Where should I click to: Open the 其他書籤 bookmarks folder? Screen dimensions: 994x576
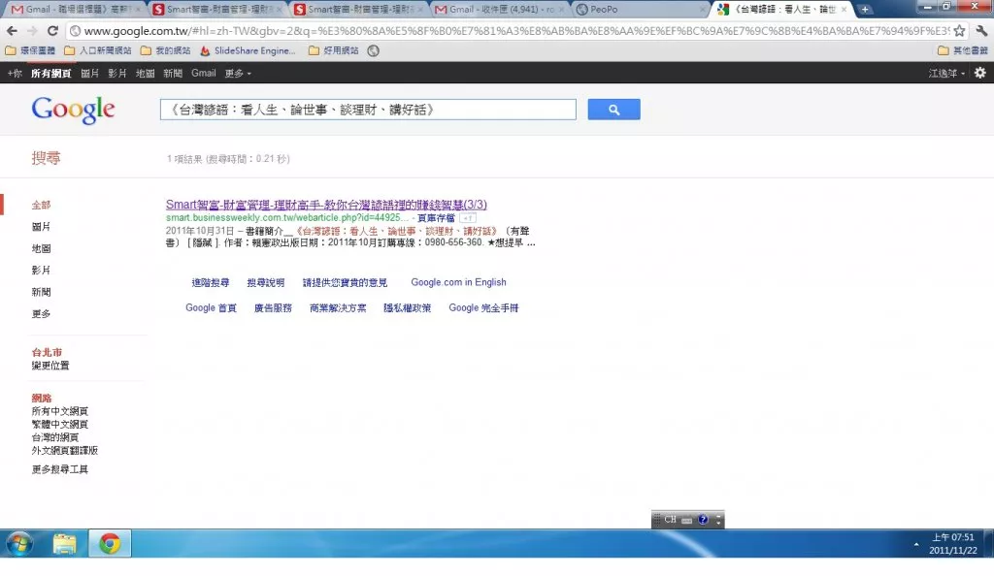point(962,50)
